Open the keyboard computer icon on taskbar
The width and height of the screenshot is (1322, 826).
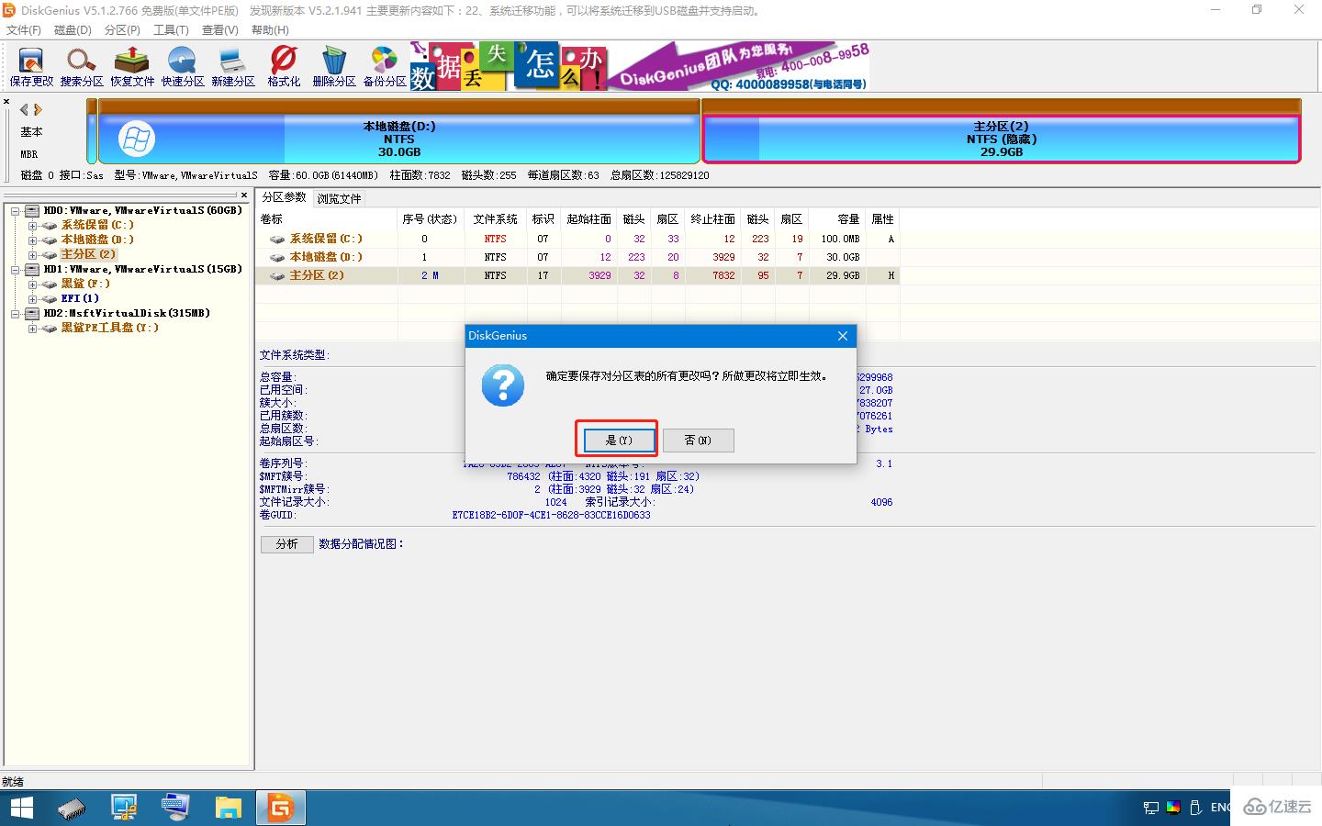point(175,809)
